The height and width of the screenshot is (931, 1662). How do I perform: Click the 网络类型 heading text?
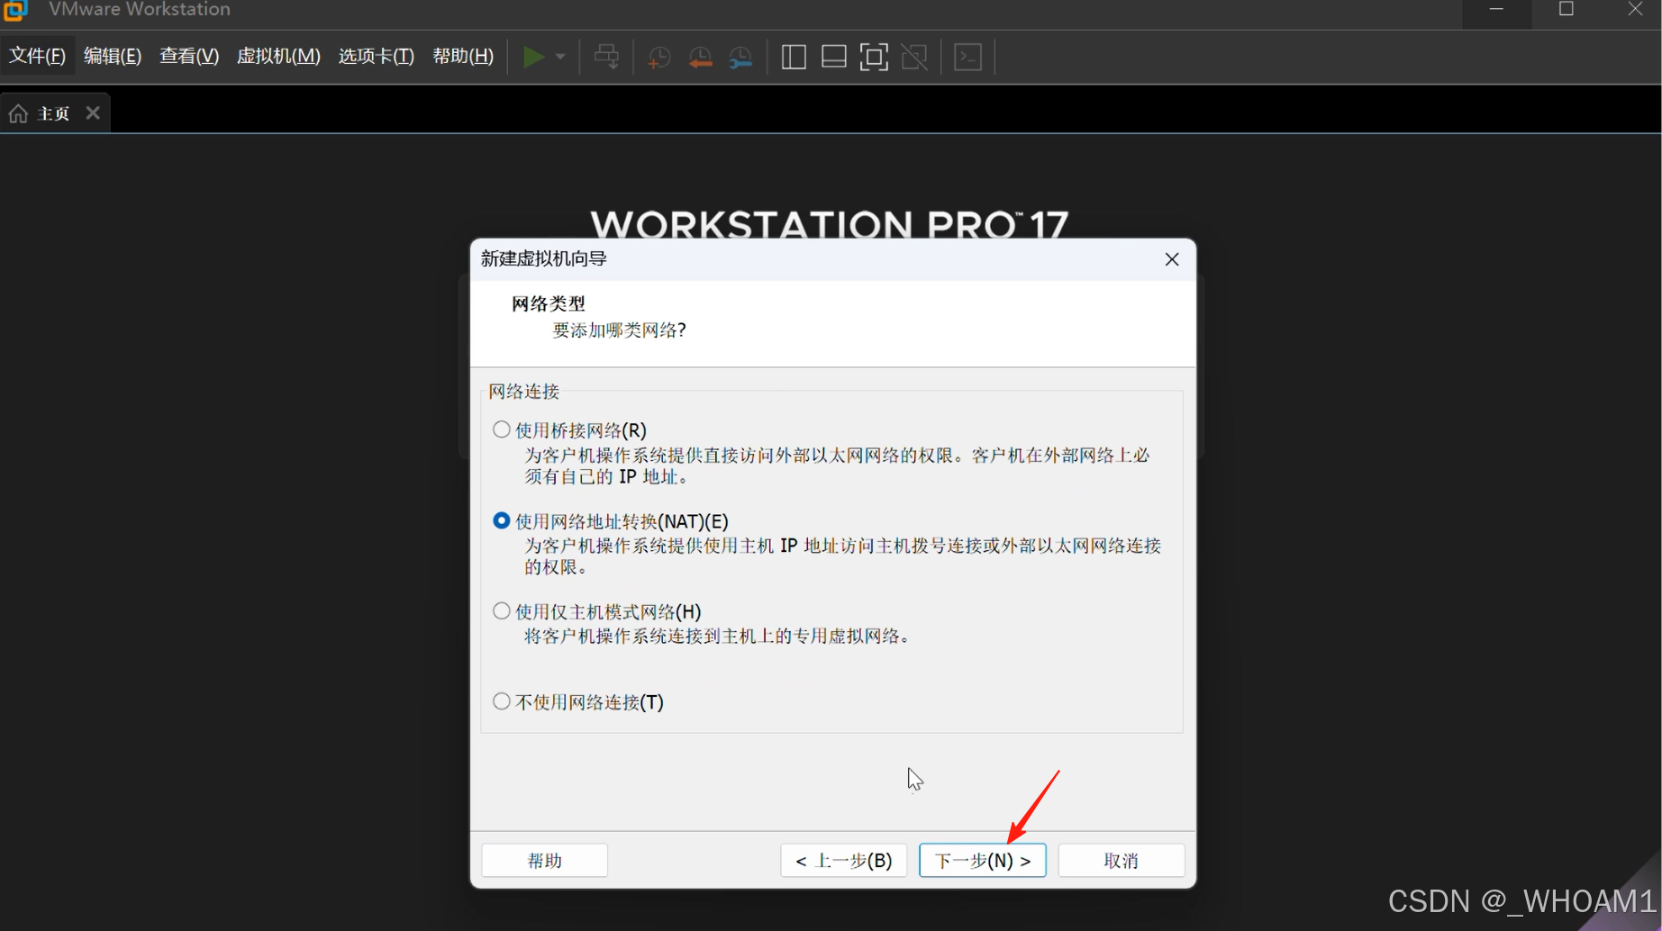coord(549,303)
